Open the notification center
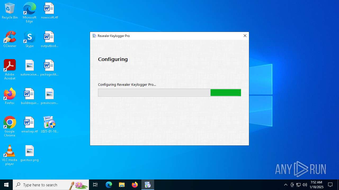 pyautogui.click(x=331, y=185)
